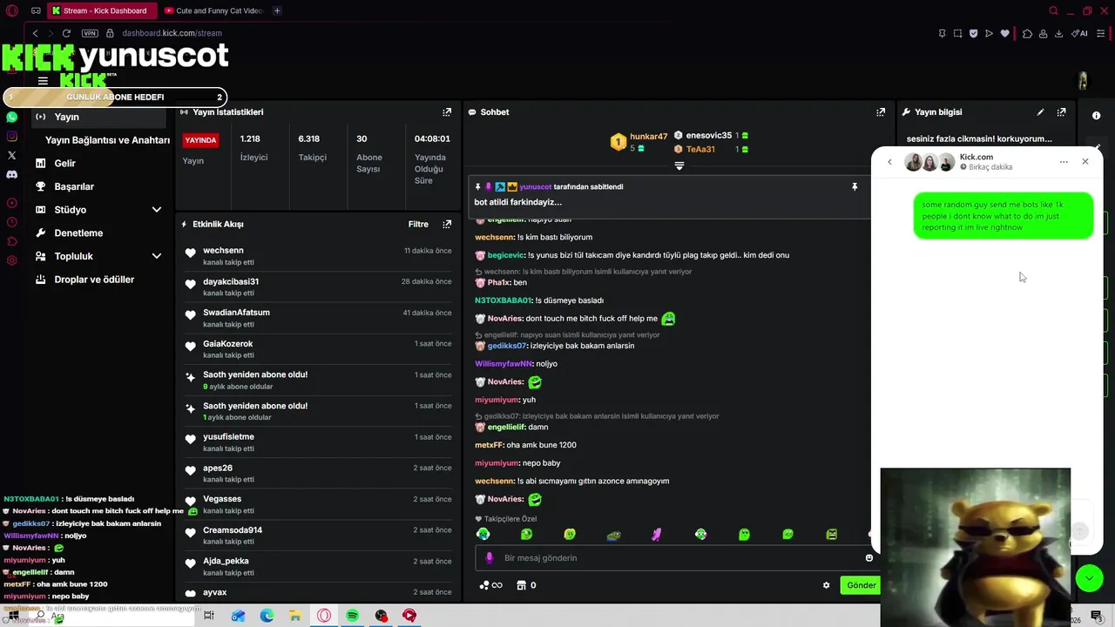
Task: Open support chat options three-dot menu
Action: click(1064, 162)
